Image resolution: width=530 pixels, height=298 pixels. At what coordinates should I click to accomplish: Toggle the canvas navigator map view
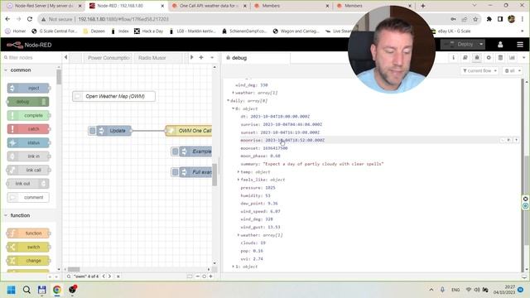pyautogui.click(x=190, y=276)
